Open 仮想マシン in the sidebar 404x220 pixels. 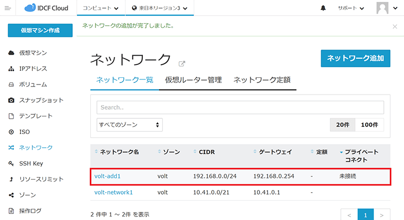point(33,53)
